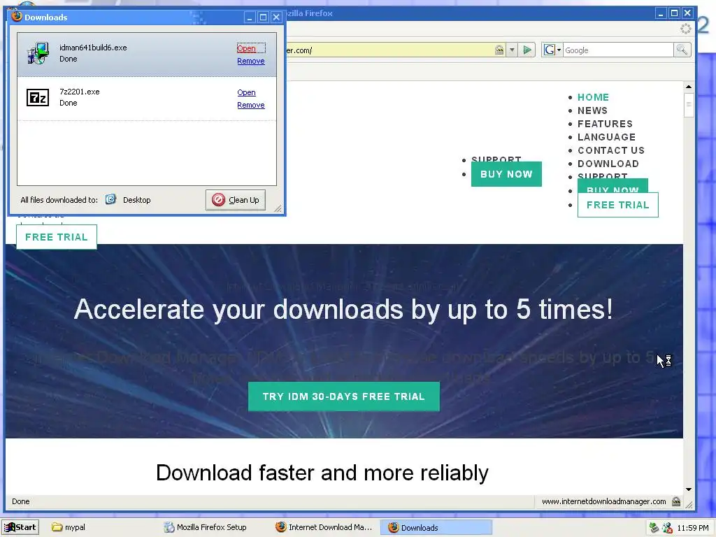
Task: Click the status bar security lock icon
Action: 676,501
